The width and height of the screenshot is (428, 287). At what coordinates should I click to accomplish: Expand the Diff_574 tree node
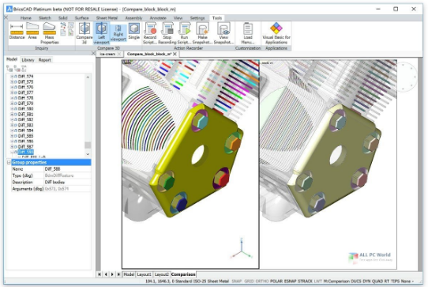point(12,76)
